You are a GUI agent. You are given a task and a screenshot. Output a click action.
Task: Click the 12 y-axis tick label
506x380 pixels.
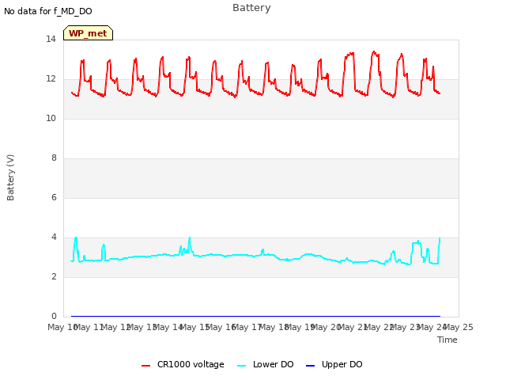pyautogui.click(x=51, y=79)
